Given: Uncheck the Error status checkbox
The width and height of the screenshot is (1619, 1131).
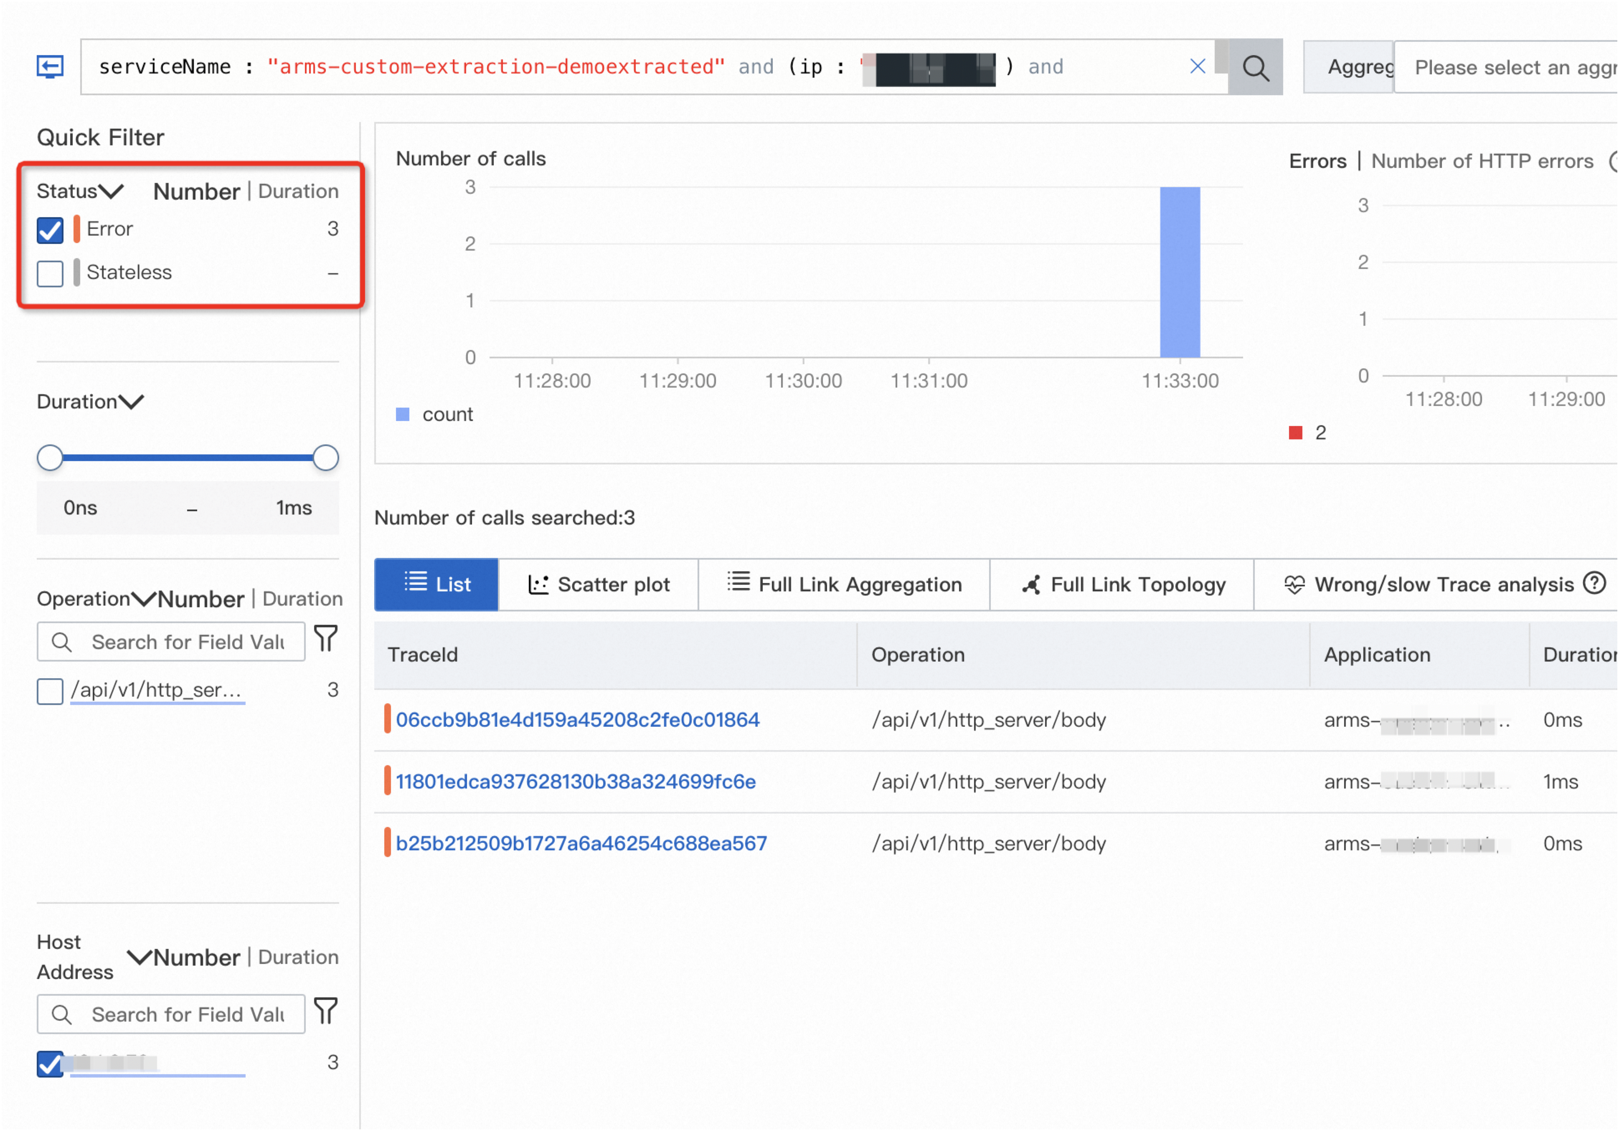Looking at the screenshot, I should (50, 230).
